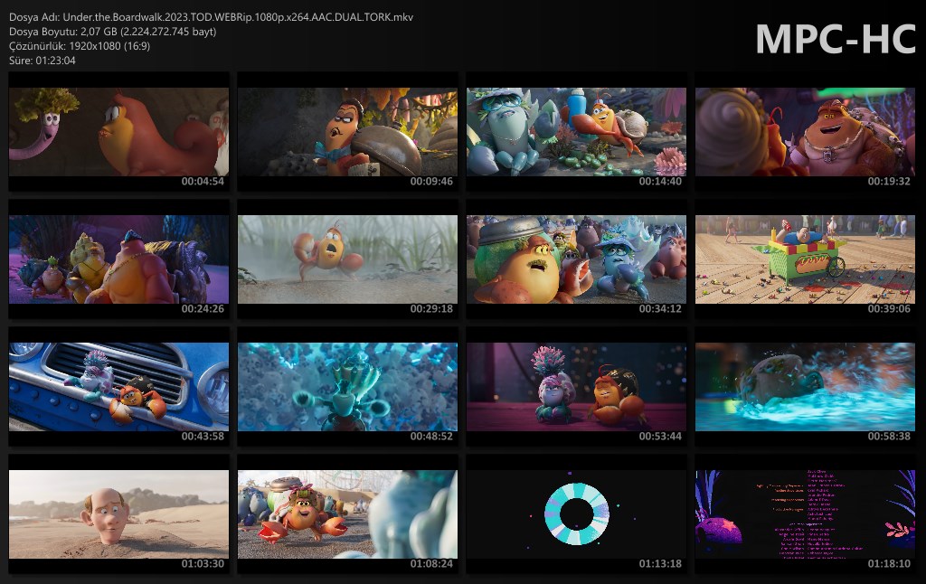This screenshot has height=584, width=926.
Task: Select the thumbnail at 00:19:32
Action: tap(805, 132)
